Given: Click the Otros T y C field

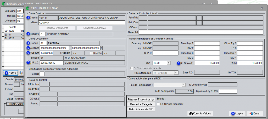Looking at the screenshot, I should point(250,43).
